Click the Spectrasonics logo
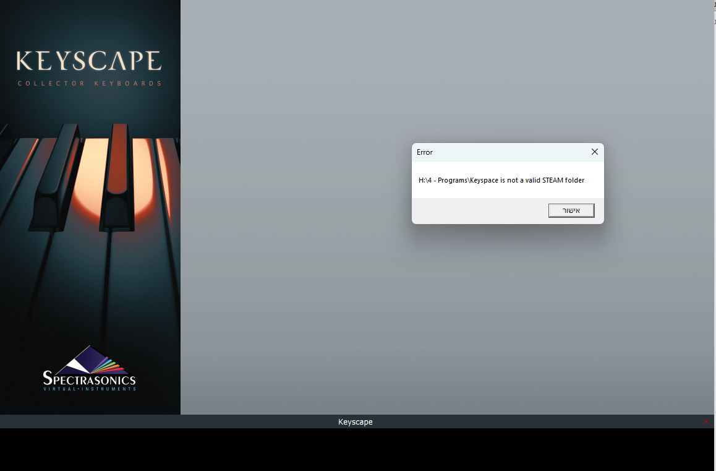The width and height of the screenshot is (716, 471). 89,369
